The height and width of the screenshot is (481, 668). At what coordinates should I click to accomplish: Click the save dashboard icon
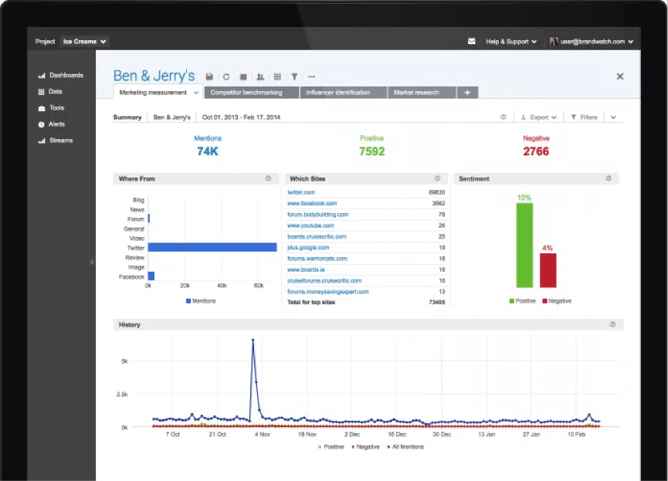click(209, 76)
